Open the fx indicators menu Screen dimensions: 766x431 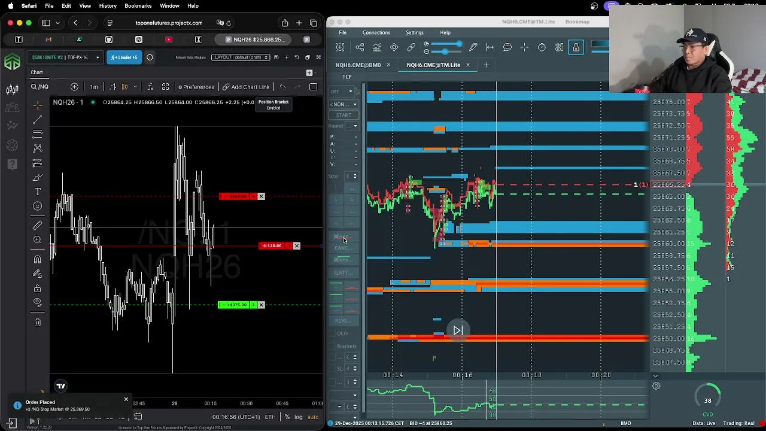[x=150, y=87]
